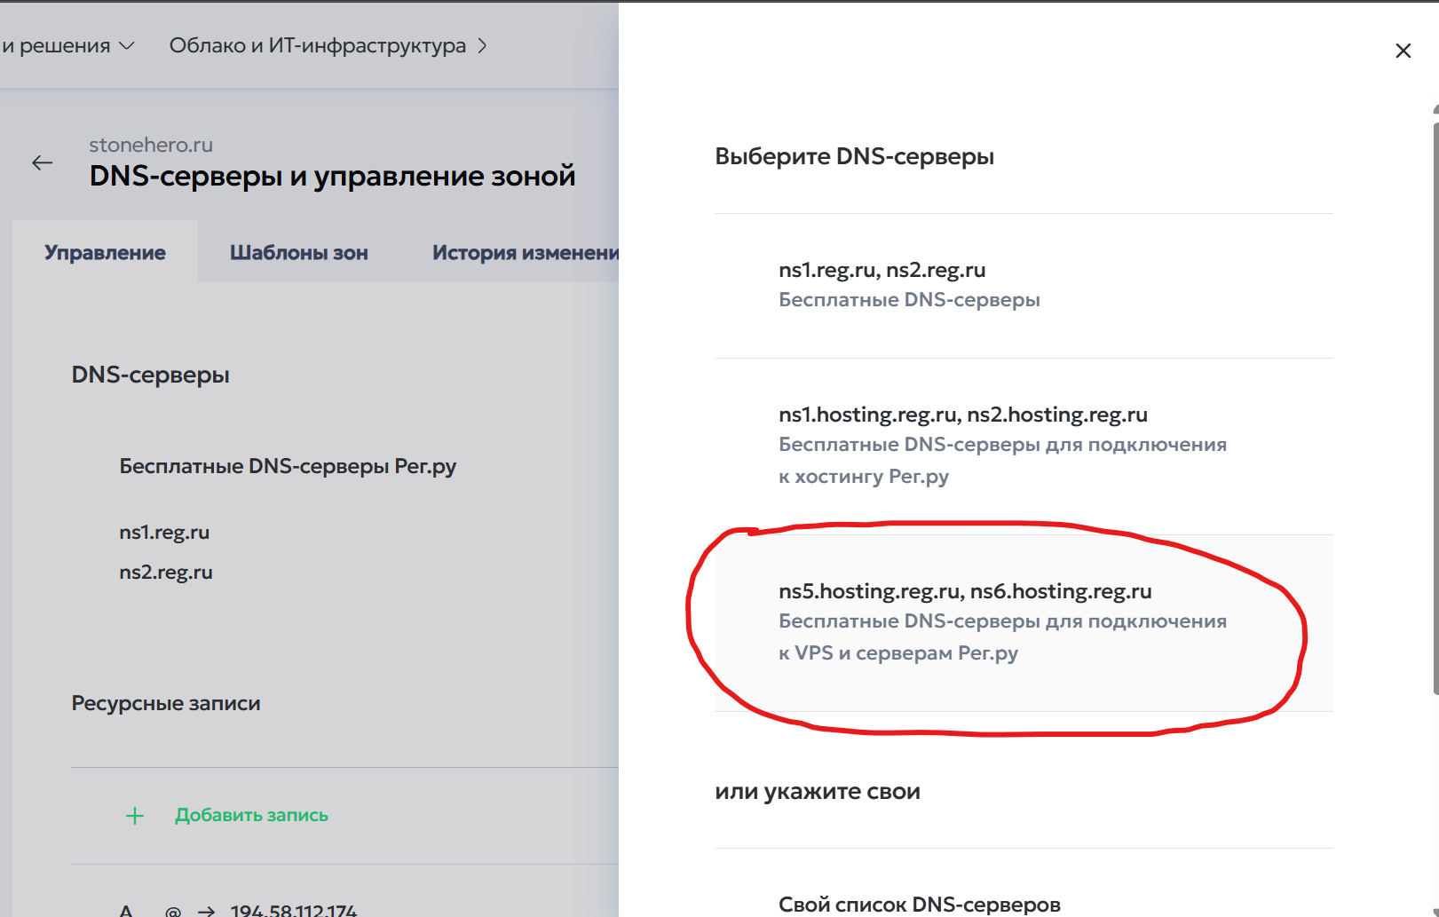The height and width of the screenshot is (917, 1439).
Task: Select ns5.hosting.reg.ru, ns6.hosting.reg.ru option
Action: pos(1024,623)
